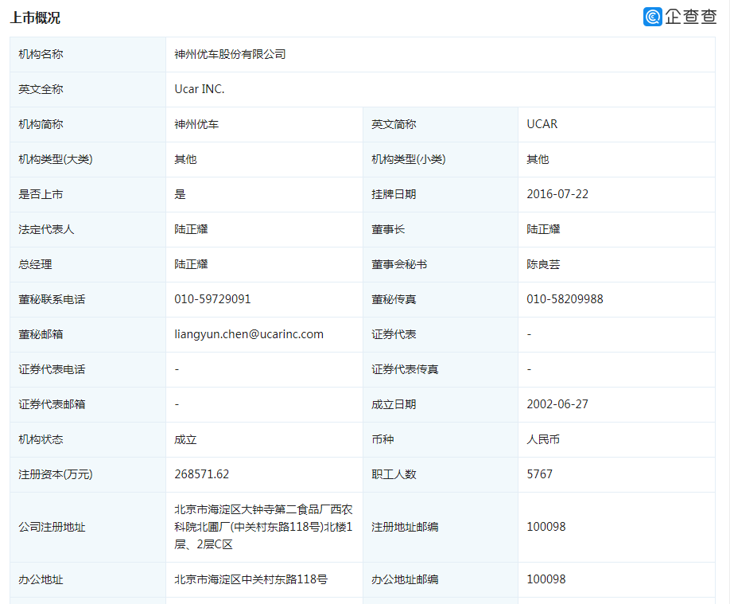This screenshot has width=730, height=604.
Task: Click the 英文简称 label
Action: (x=394, y=124)
